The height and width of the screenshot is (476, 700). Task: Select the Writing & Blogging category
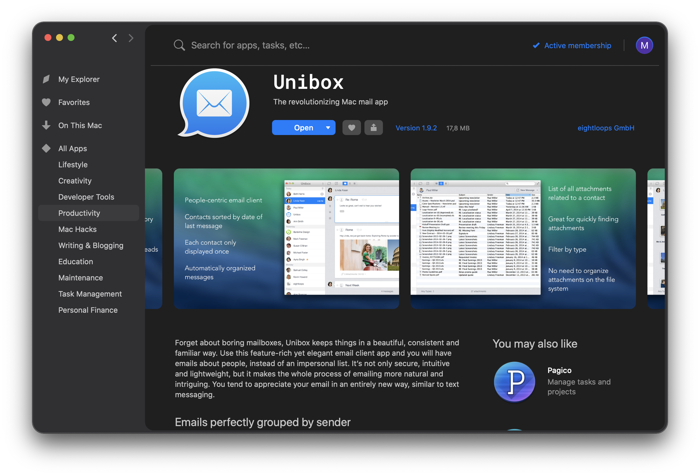(x=91, y=246)
